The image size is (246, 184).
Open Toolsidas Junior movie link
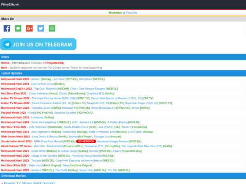(41, 108)
